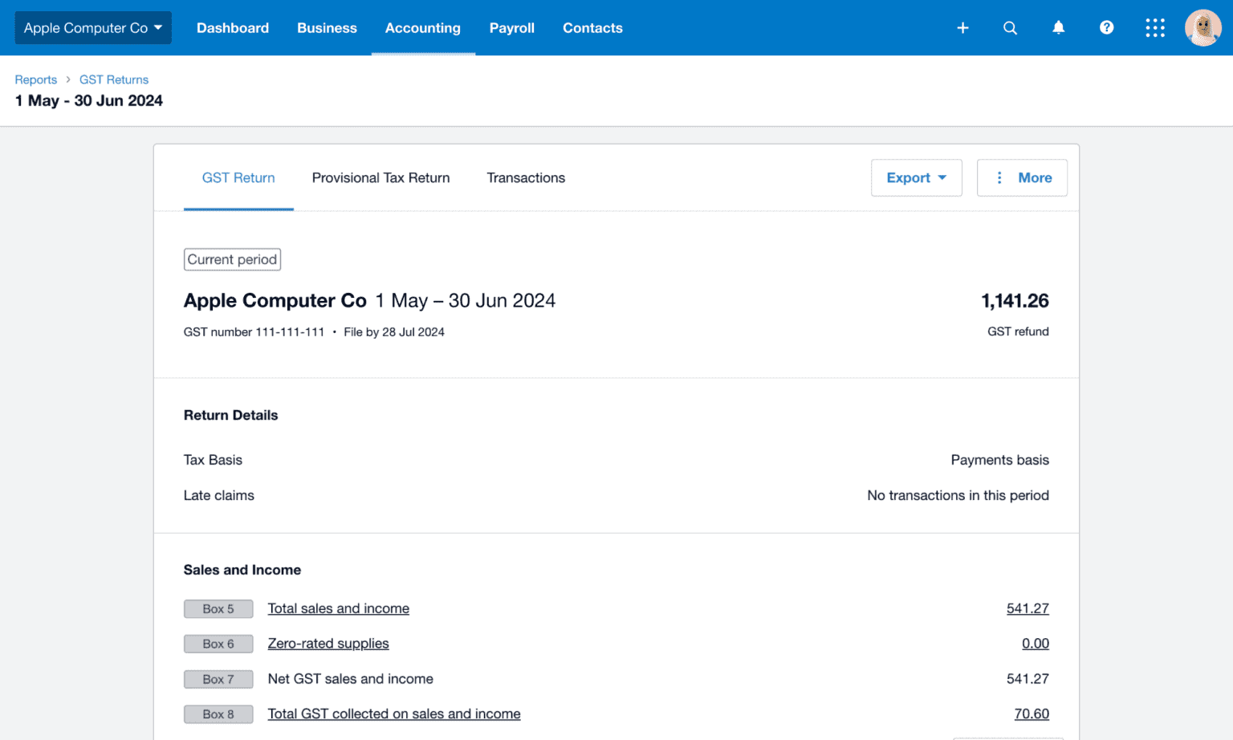This screenshot has width=1233, height=740.
Task: Open the Export dropdown
Action: click(916, 177)
